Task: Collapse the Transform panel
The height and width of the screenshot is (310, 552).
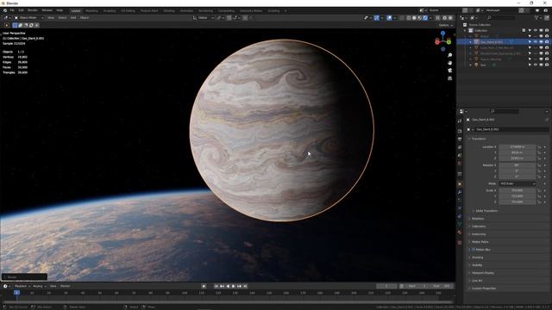Action: [479, 139]
